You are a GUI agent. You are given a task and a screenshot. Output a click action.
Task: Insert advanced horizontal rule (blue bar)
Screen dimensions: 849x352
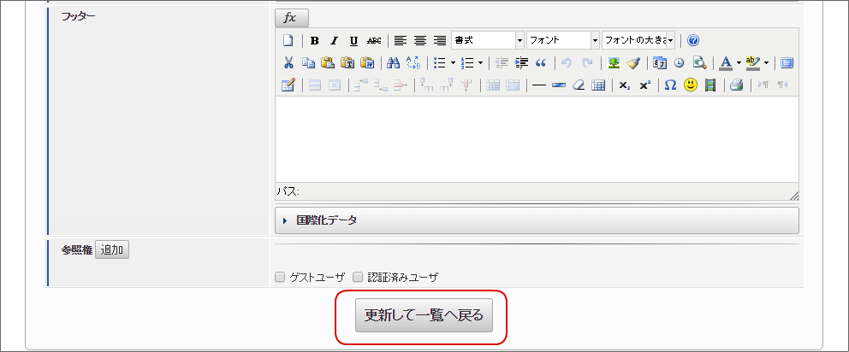click(x=559, y=85)
